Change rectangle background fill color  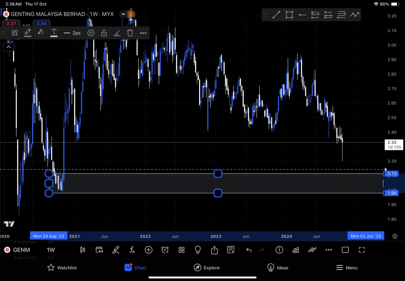(41, 33)
